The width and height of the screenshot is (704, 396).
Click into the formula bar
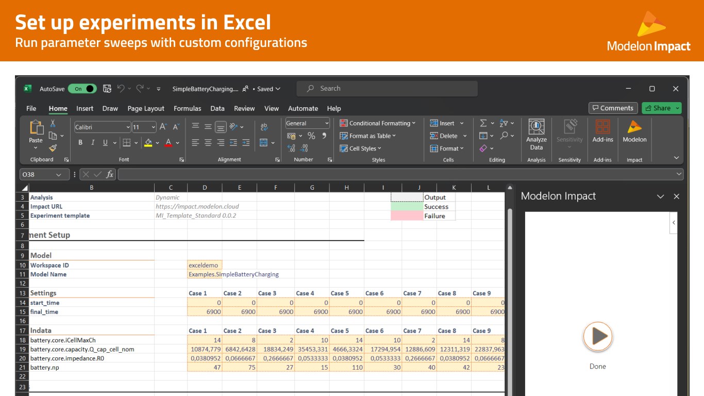tap(400, 175)
